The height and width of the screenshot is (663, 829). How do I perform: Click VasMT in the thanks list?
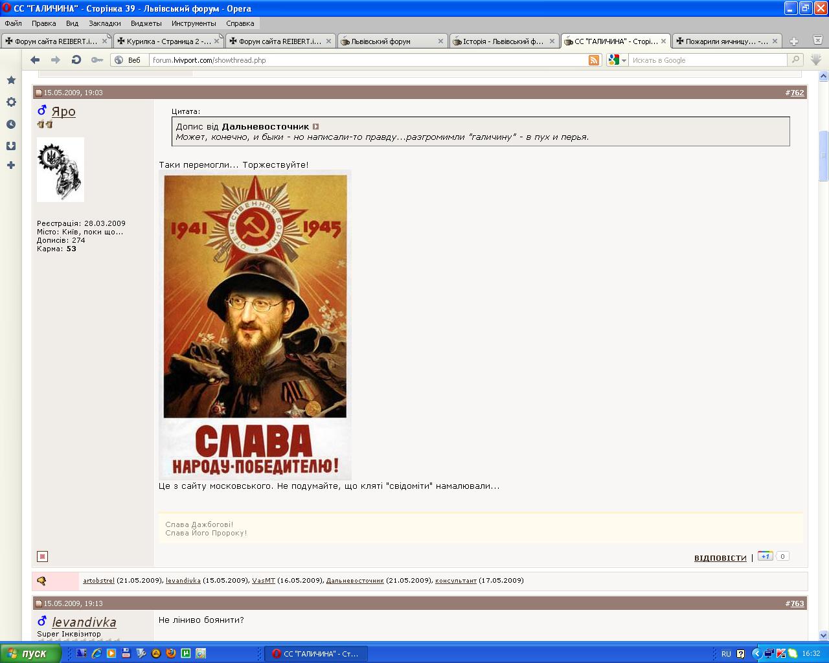pos(264,581)
